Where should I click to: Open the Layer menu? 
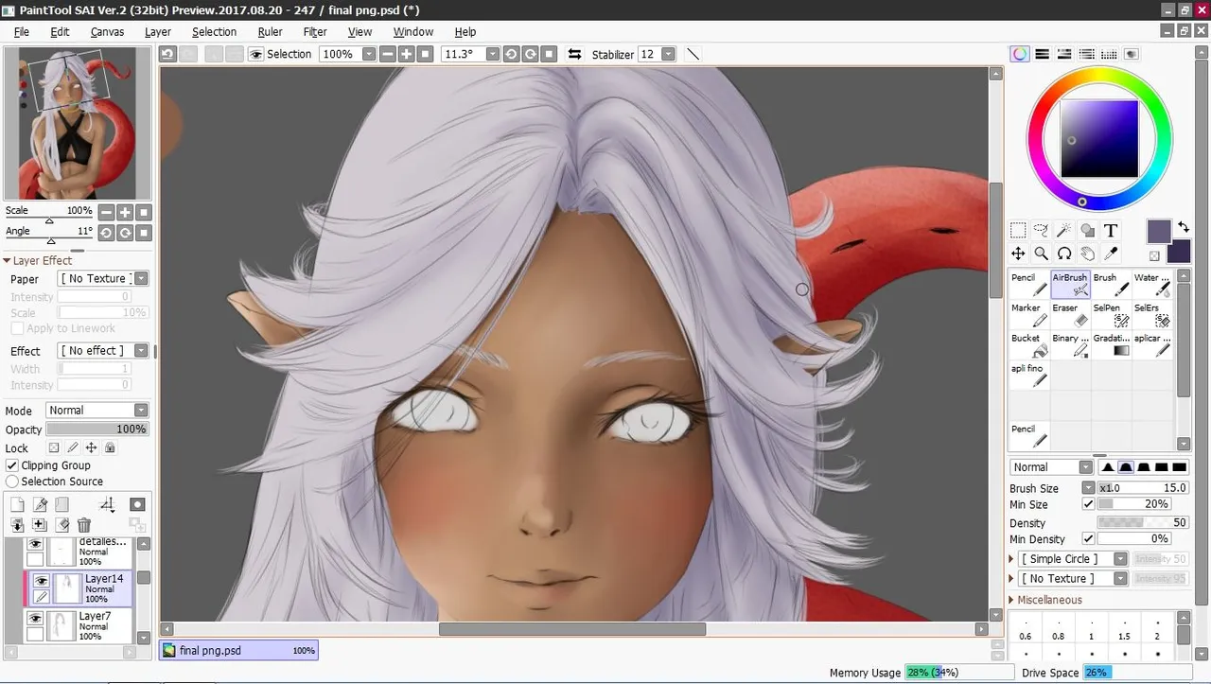pos(158,31)
